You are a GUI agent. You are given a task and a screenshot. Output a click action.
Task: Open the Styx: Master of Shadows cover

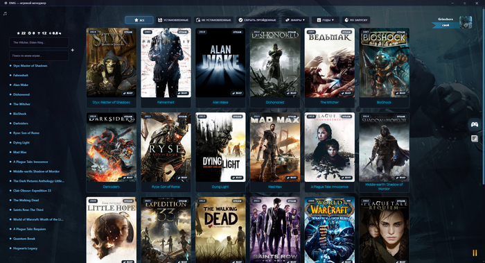click(112, 63)
